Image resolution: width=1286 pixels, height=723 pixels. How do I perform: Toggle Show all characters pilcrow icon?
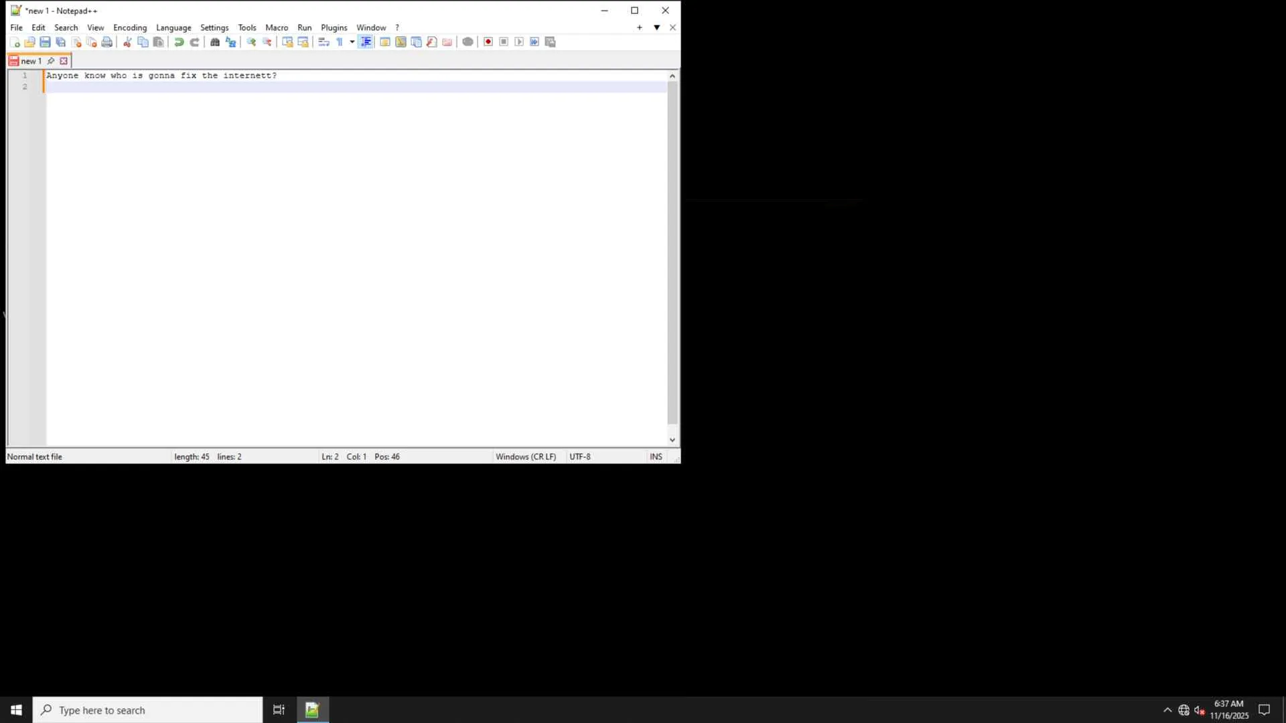[340, 42]
